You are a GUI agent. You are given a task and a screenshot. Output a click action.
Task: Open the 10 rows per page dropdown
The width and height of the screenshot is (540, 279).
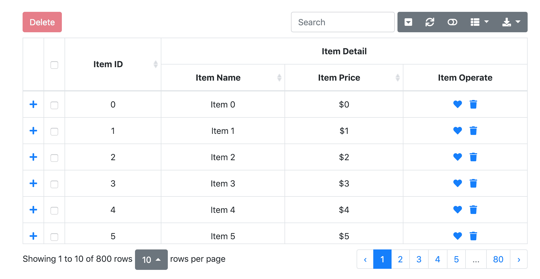point(151,260)
